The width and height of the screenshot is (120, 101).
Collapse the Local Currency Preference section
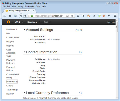24,93
